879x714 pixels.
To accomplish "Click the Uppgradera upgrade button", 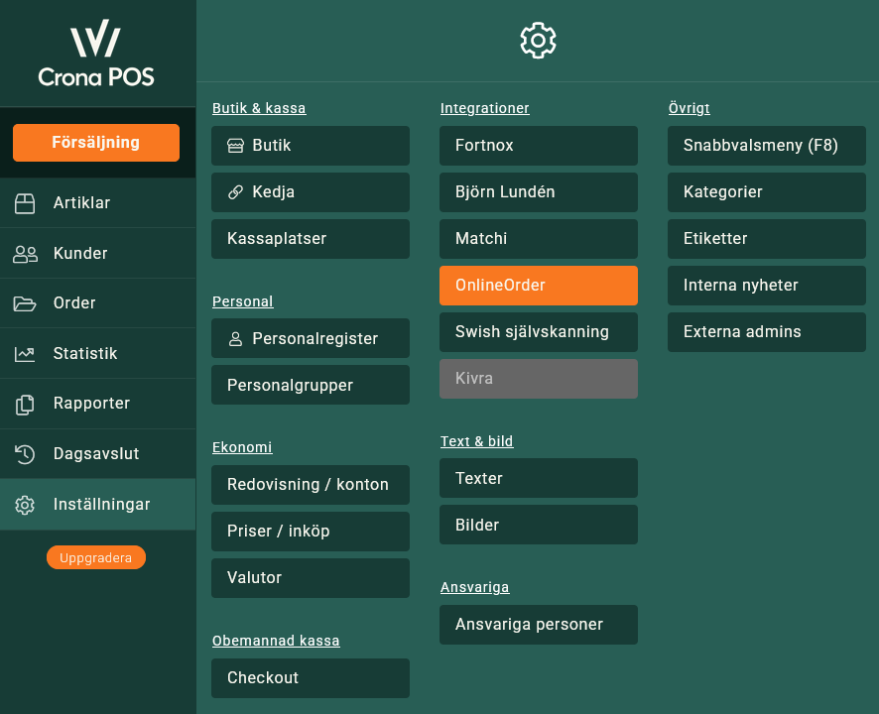I will click(96, 558).
